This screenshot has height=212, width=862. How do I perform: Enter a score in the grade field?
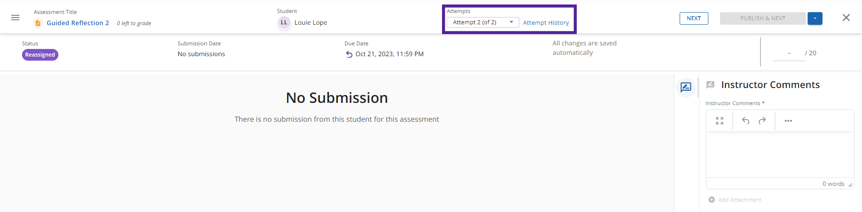coord(789,53)
